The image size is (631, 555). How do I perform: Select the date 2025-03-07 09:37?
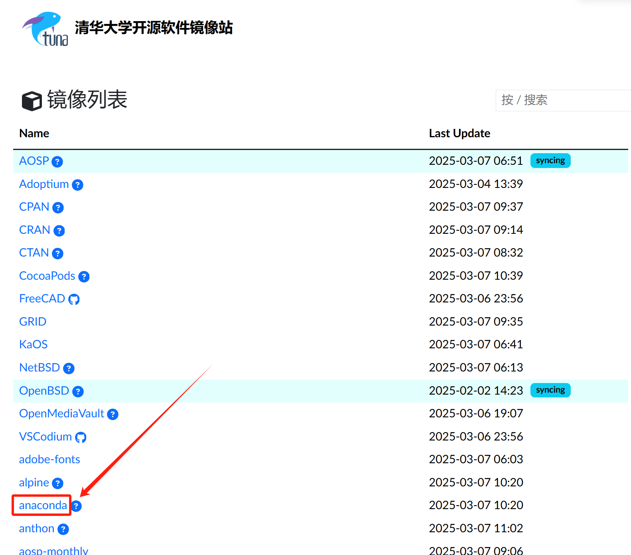(476, 207)
